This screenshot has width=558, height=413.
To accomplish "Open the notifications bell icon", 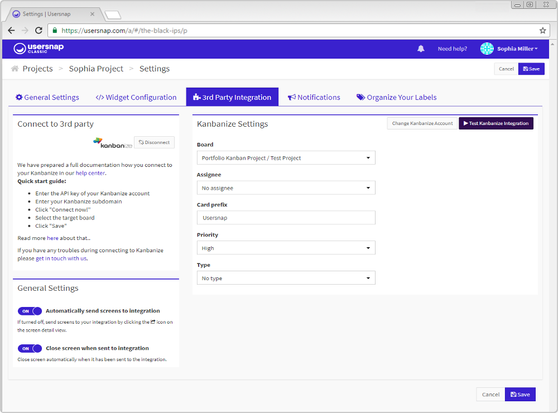I will coord(421,49).
